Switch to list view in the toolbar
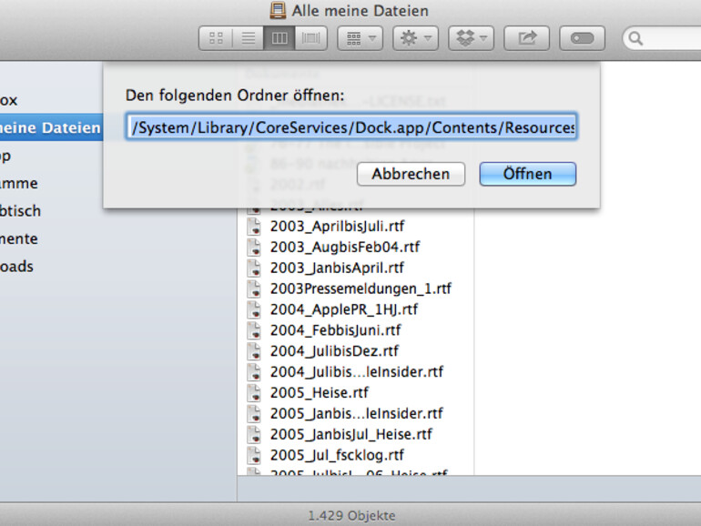The width and height of the screenshot is (701, 526). pos(249,38)
